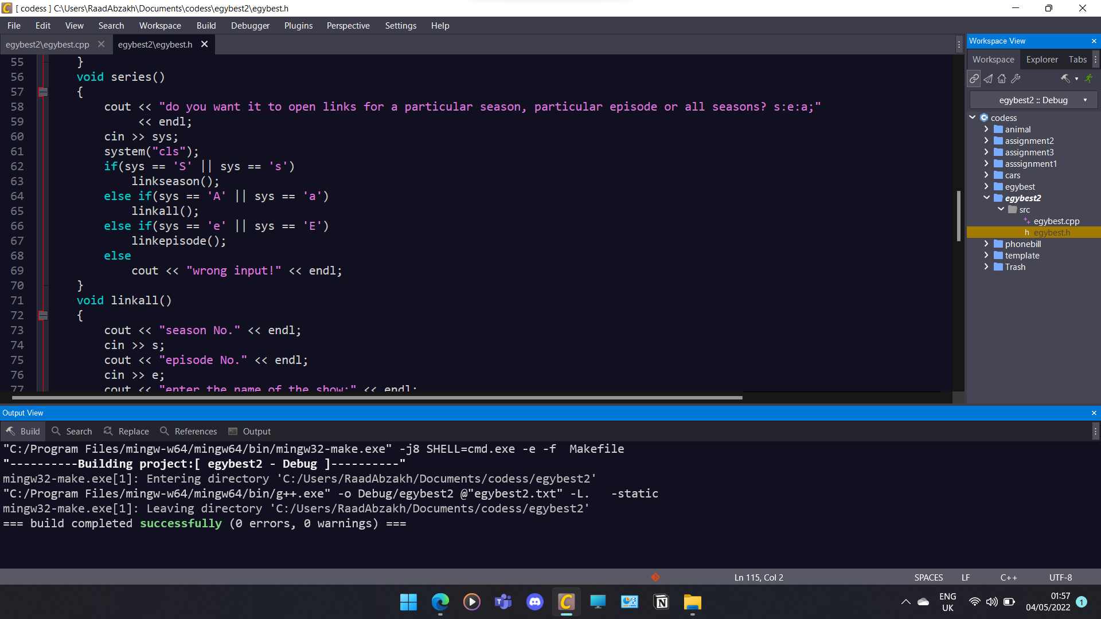This screenshot has height=619, width=1101.
Task: Open Discord from the taskbar
Action: click(534, 602)
